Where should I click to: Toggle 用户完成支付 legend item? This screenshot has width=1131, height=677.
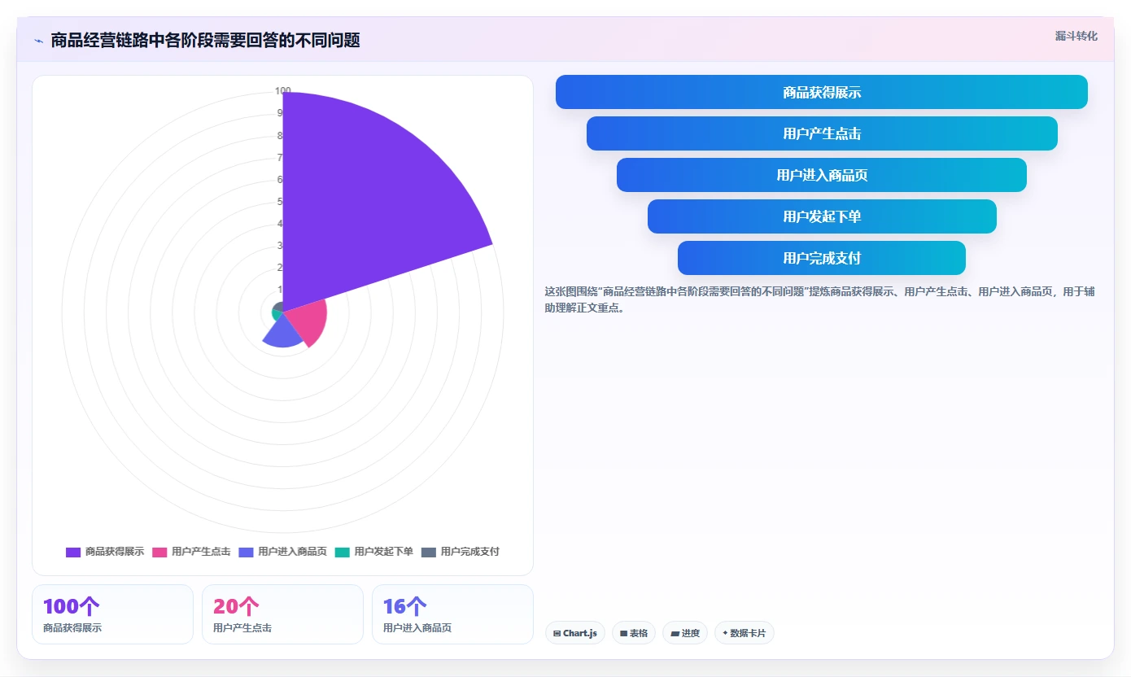(x=460, y=552)
